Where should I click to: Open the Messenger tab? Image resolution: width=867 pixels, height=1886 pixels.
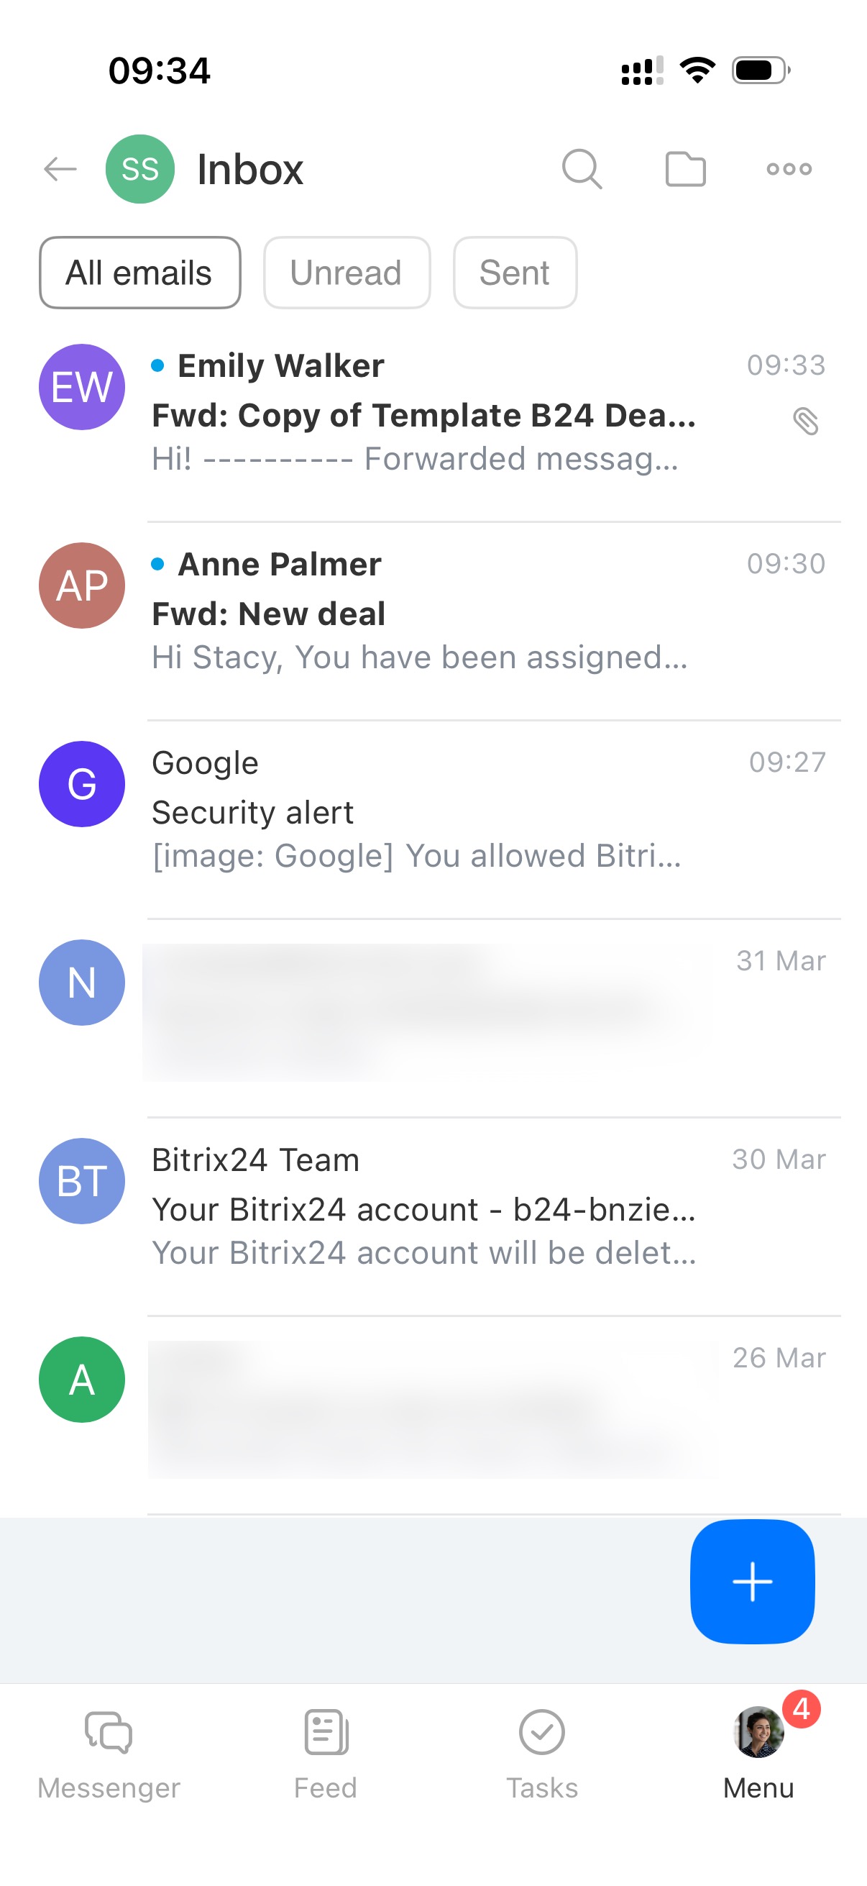[x=109, y=1753]
